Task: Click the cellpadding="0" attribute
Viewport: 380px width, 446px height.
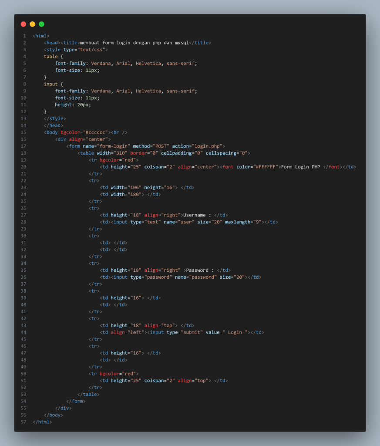Action: pos(182,153)
